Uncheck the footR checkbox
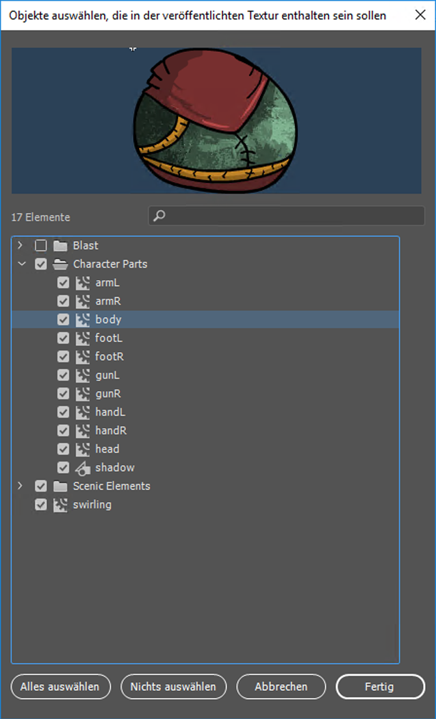Screen dimensions: 436x719 pyautogui.click(x=63, y=356)
